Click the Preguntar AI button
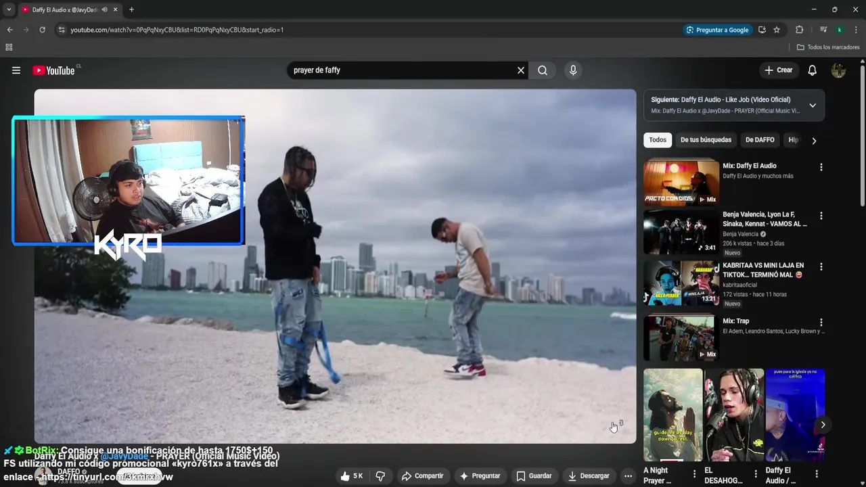Image resolution: width=866 pixels, height=487 pixels. (480, 476)
